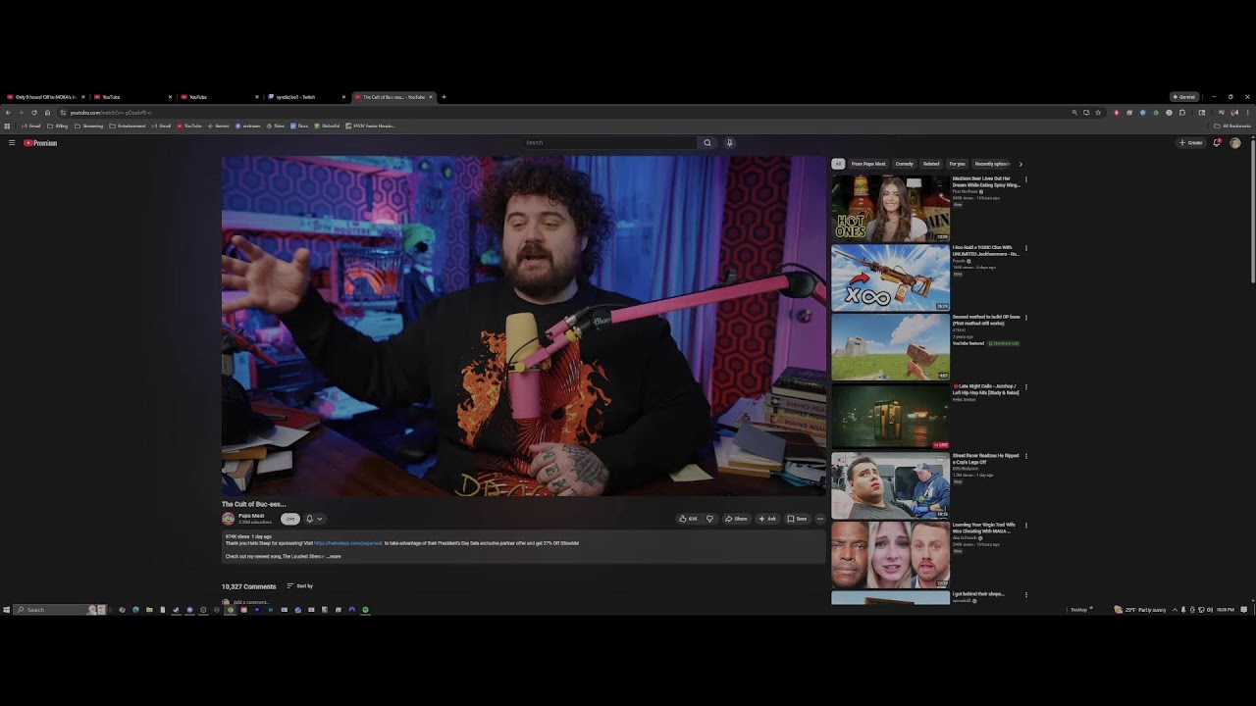Click the address bar URL
This screenshot has height=706, width=1256.
[110, 113]
